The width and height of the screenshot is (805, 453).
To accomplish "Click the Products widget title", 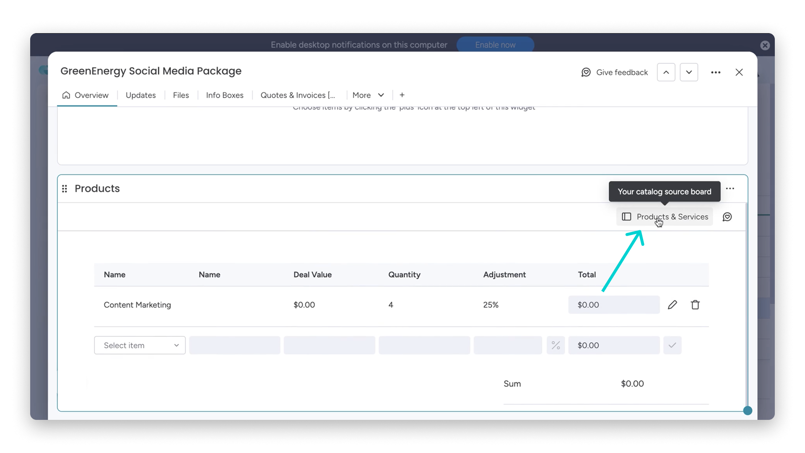I will click(97, 189).
